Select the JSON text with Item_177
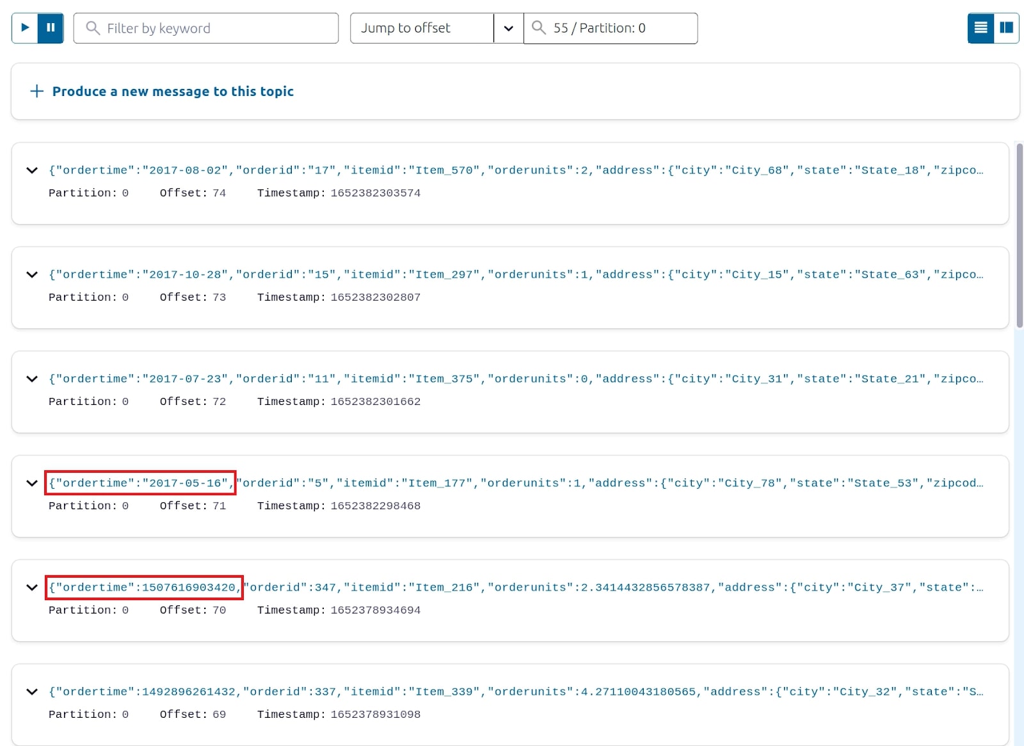 pyautogui.click(x=516, y=483)
